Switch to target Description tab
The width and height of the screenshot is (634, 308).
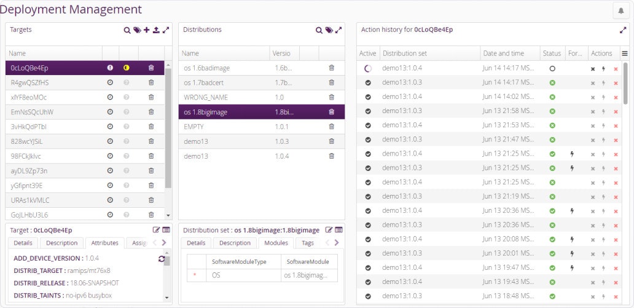[x=61, y=243]
